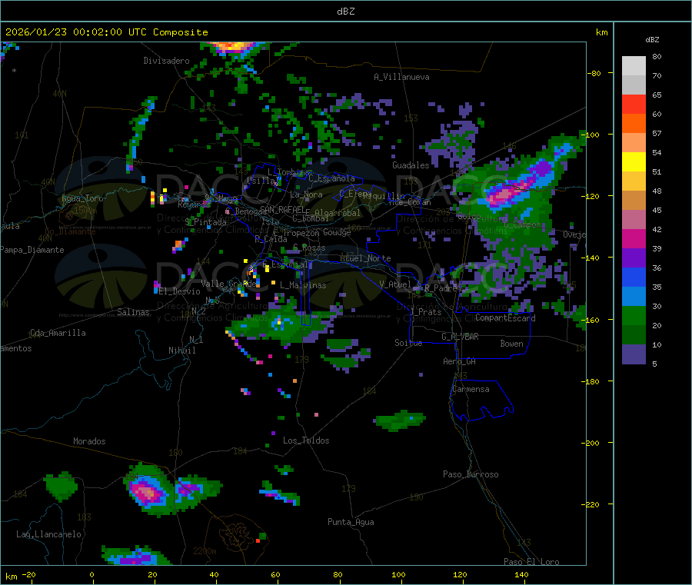Click the Aero_GA label

460,361
